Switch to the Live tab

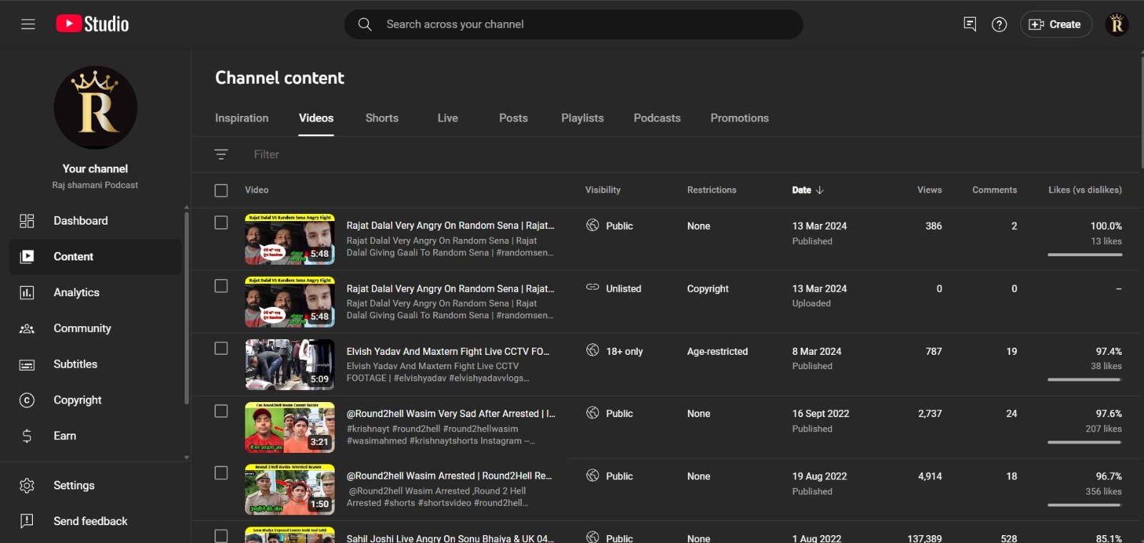click(448, 118)
